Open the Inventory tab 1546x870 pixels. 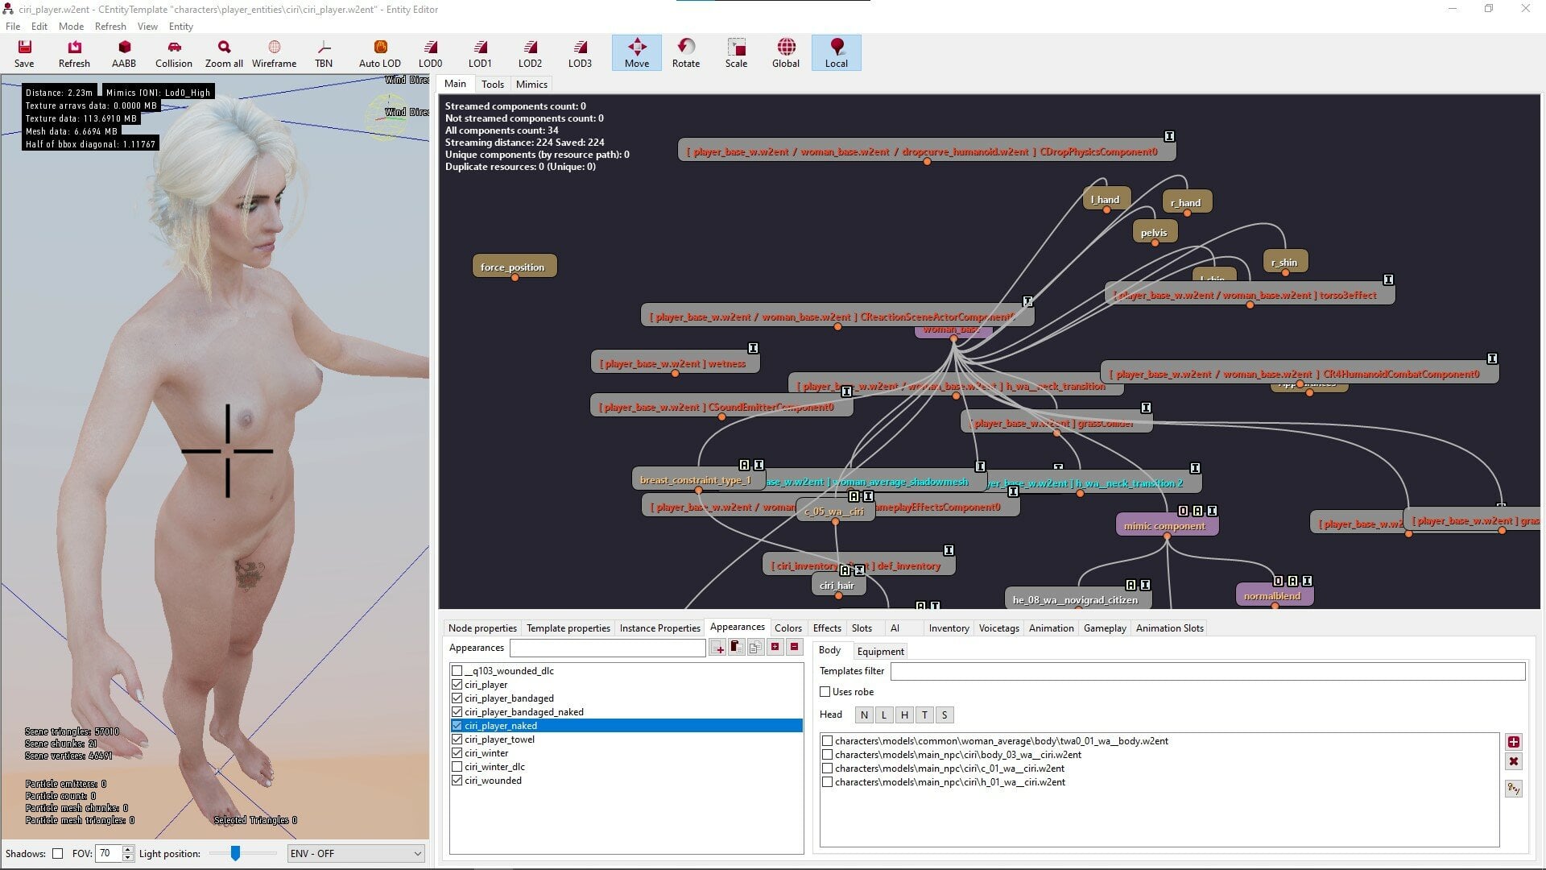[x=949, y=628]
